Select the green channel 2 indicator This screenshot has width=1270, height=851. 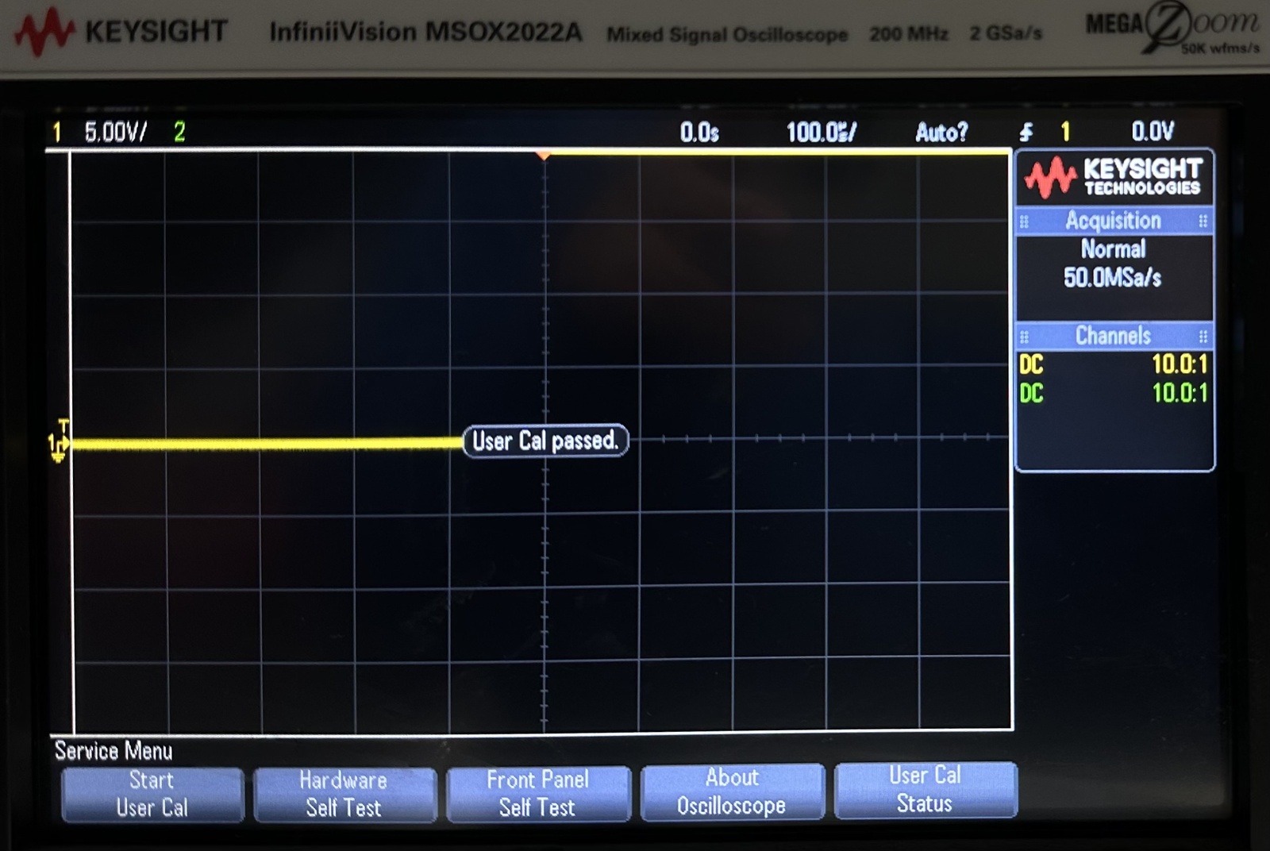[176, 132]
